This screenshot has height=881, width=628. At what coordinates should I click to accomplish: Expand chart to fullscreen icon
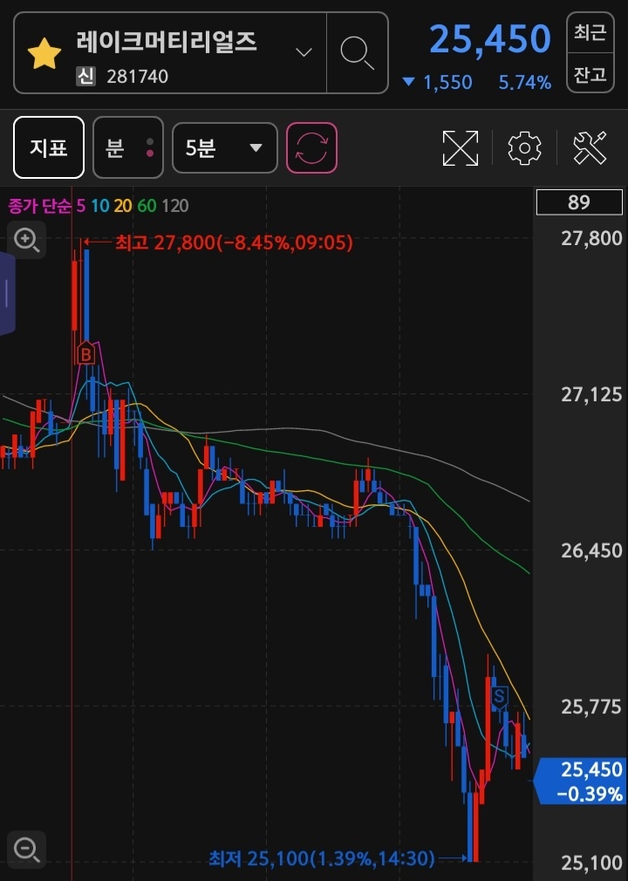[461, 147]
